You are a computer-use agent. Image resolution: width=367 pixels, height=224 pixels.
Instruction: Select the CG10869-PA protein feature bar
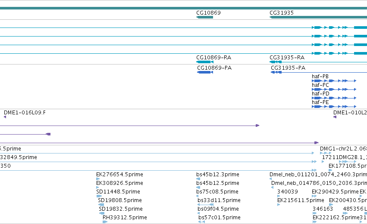coord(205,72)
